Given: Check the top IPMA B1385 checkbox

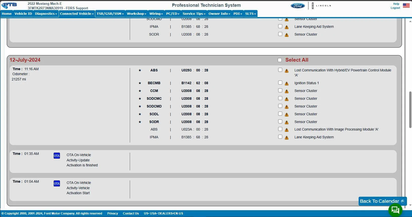Looking at the screenshot, I should point(280,26).
